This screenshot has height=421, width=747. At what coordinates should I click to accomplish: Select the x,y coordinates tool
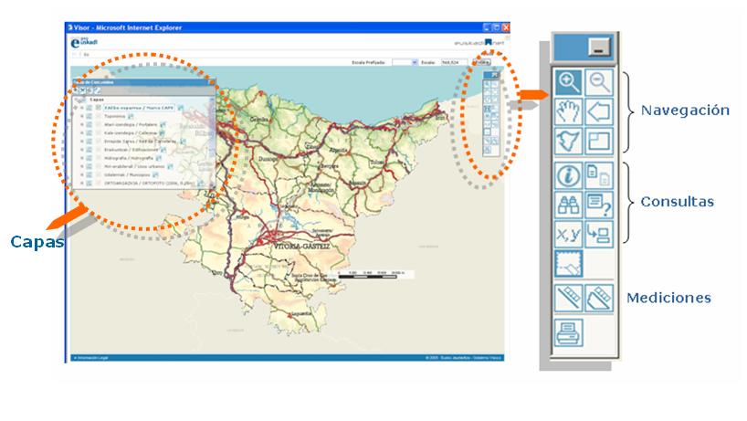coord(569,234)
